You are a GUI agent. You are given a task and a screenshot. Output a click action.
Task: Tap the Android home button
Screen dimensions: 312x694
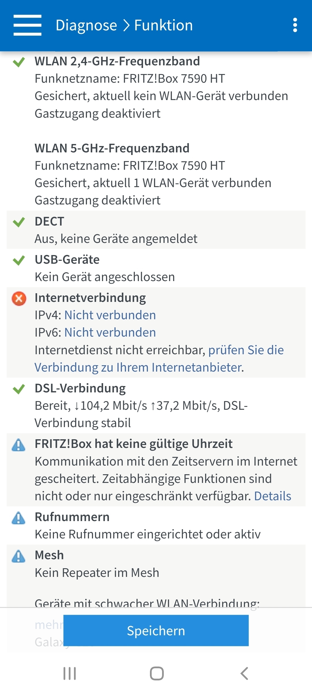pyautogui.click(x=157, y=673)
